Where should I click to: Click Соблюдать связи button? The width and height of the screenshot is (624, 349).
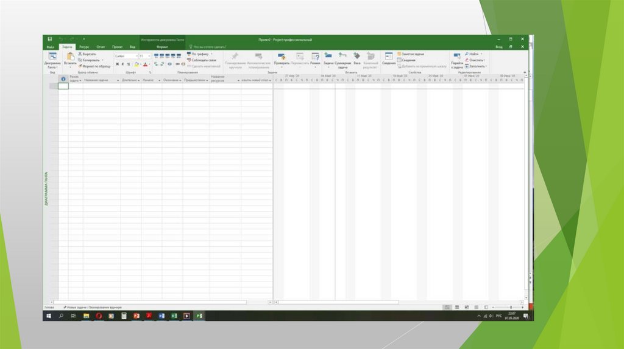point(201,60)
